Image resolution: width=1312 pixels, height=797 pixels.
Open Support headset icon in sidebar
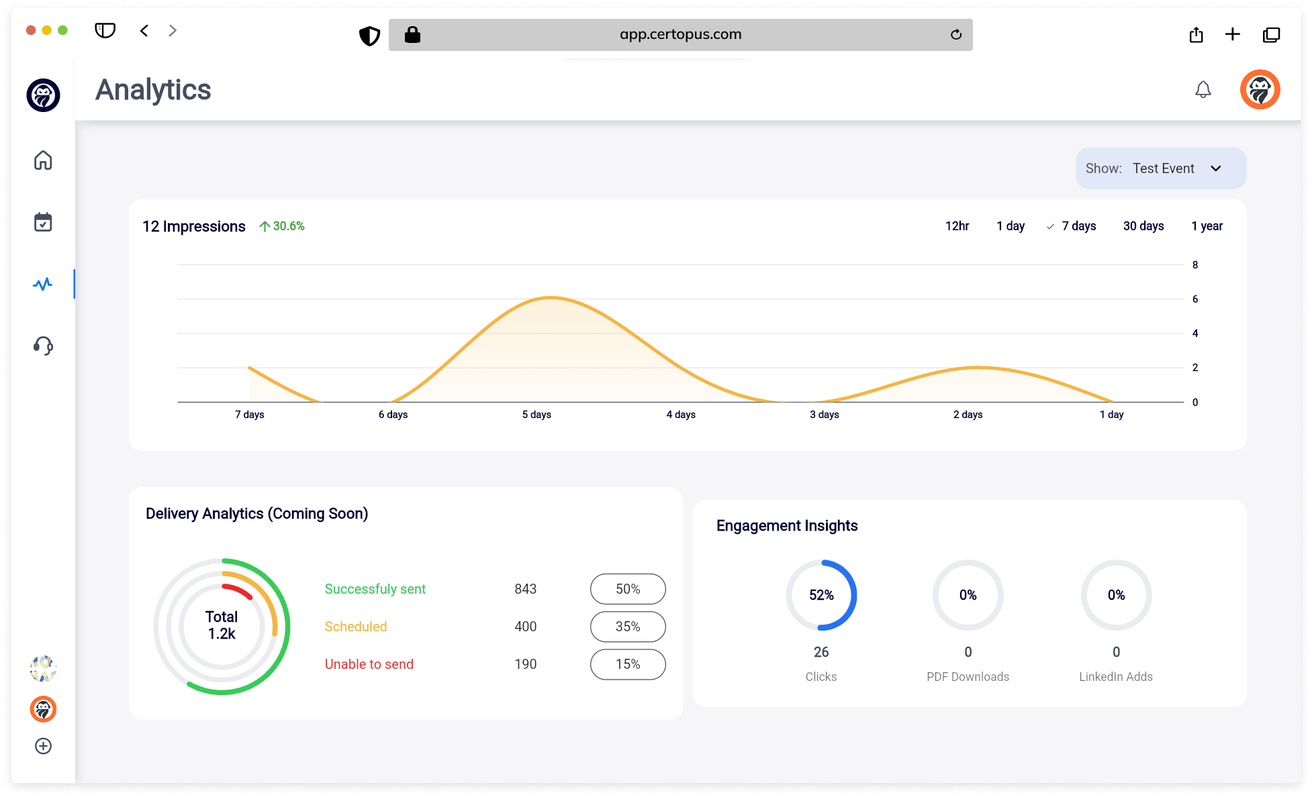click(43, 346)
